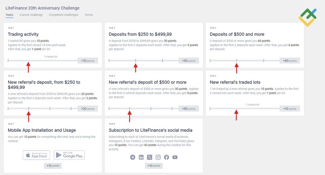Select New referral's deposit of $500 heading
The image size is (325, 175).
coord(148,82)
